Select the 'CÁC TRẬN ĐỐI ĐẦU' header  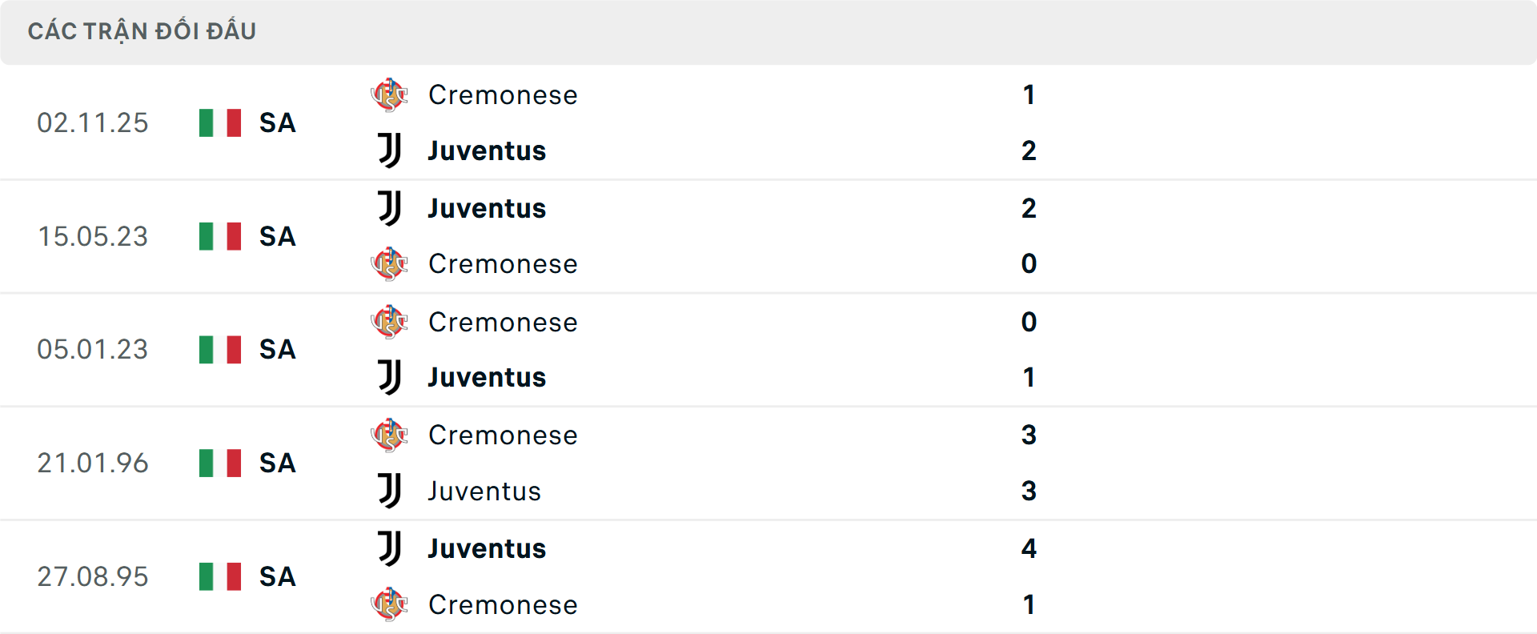pyautogui.click(x=142, y=31)
